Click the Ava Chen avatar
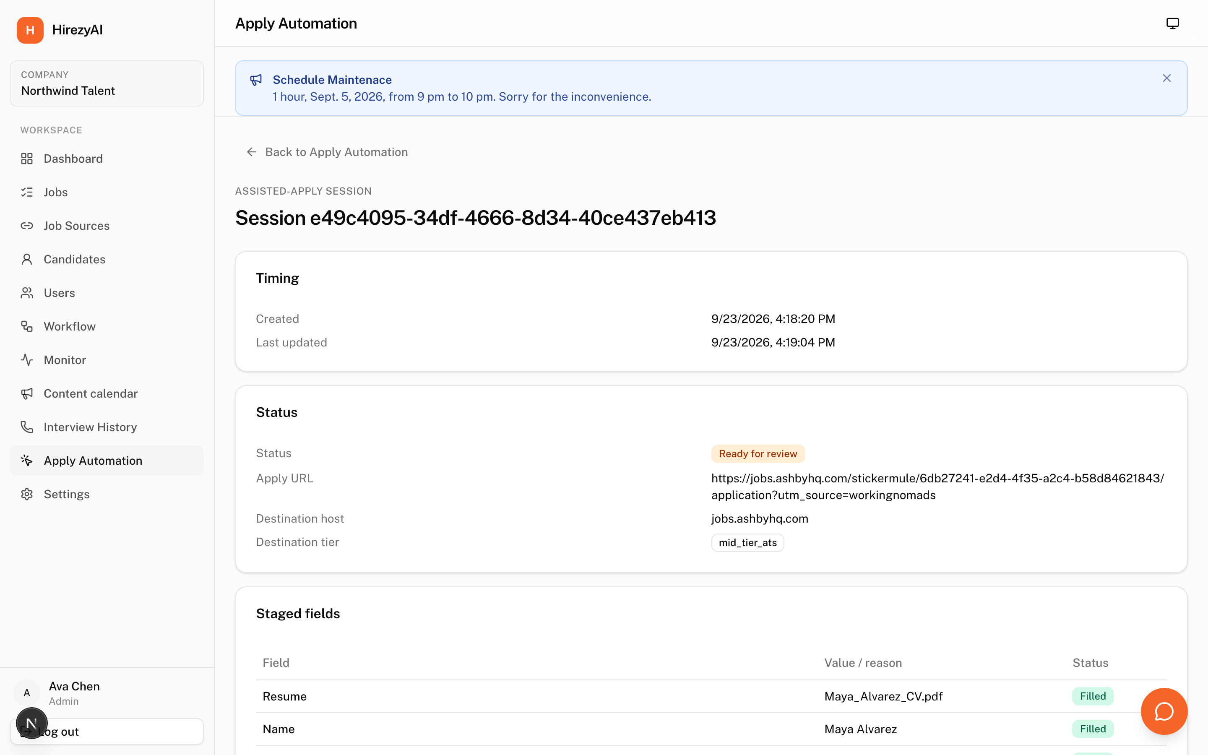The image size is (1208, 755). (27, 693)
